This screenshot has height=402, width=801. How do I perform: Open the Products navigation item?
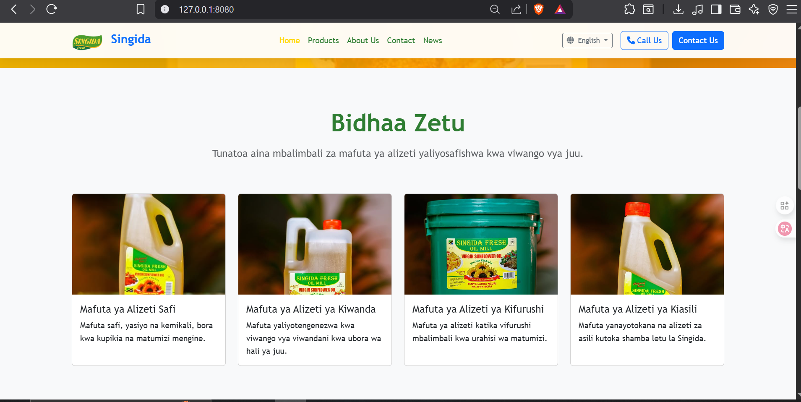click(x=323, y=40)
